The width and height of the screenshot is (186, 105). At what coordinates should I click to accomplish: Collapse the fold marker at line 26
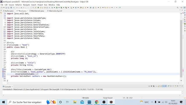pyautogui.click(x=6, y=63)
